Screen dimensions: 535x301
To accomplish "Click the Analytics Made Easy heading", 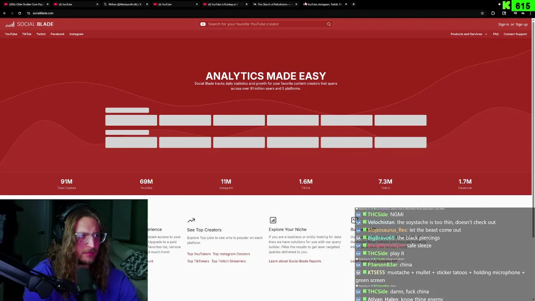I will [x=266, y=76].
